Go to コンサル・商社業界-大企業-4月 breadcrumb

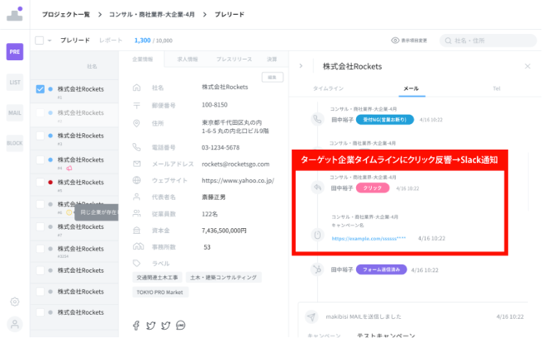tap(152, 14)
